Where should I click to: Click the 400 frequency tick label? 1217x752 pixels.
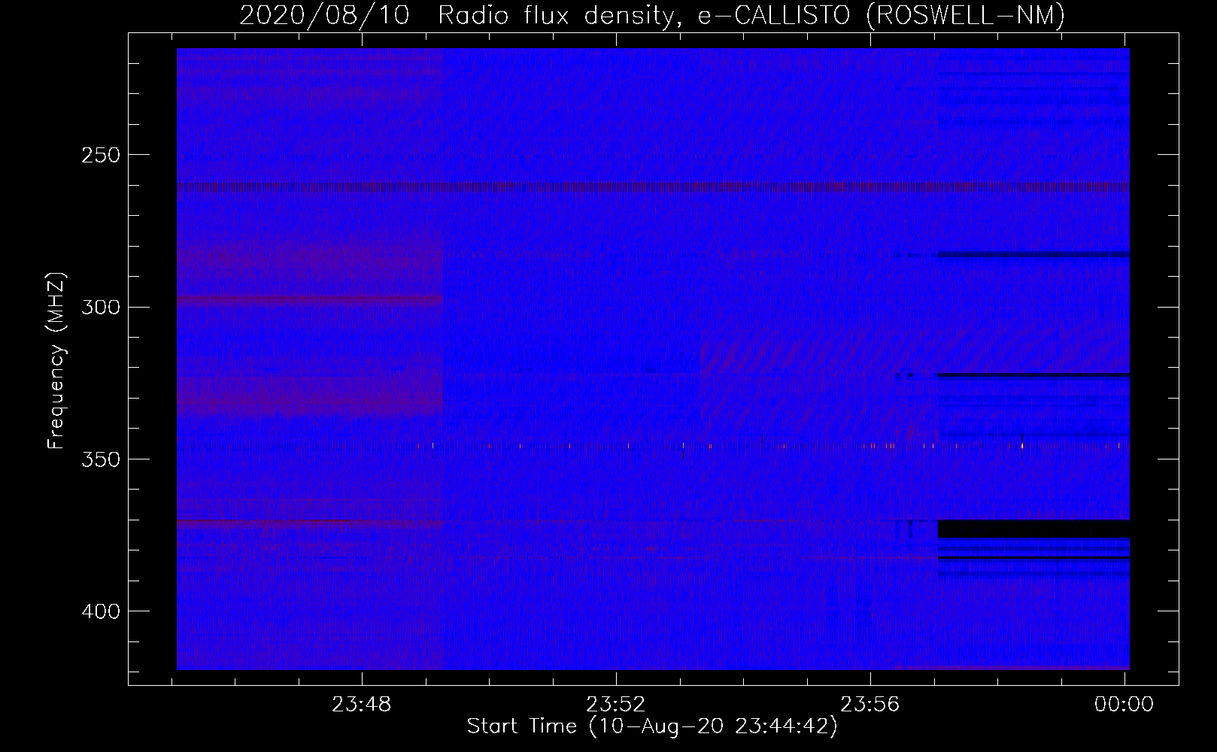pyautogui.click(x=101, y=611)
